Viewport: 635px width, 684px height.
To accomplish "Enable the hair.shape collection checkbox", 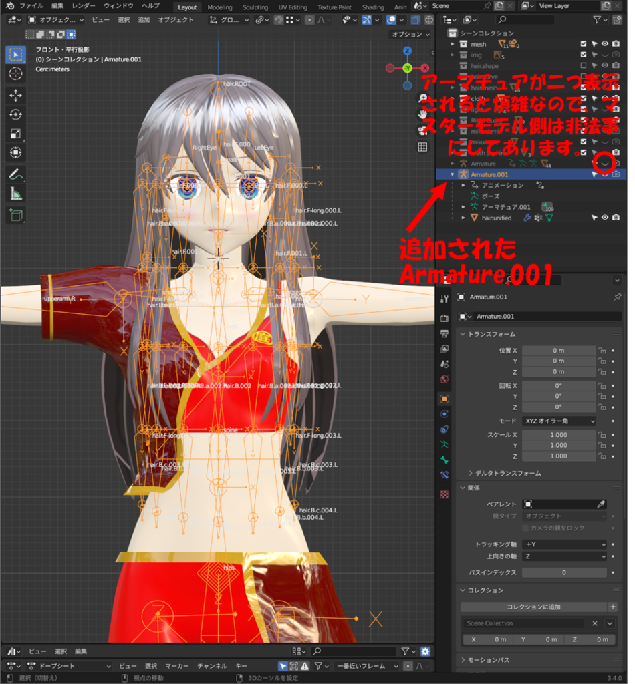I will (x=584, y=66).
